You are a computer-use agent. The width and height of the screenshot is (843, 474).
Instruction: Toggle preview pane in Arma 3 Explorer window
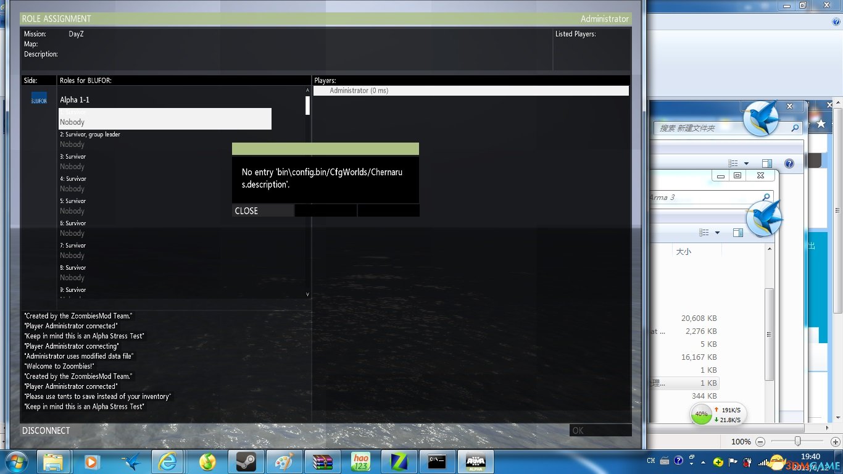pos(738,233)
